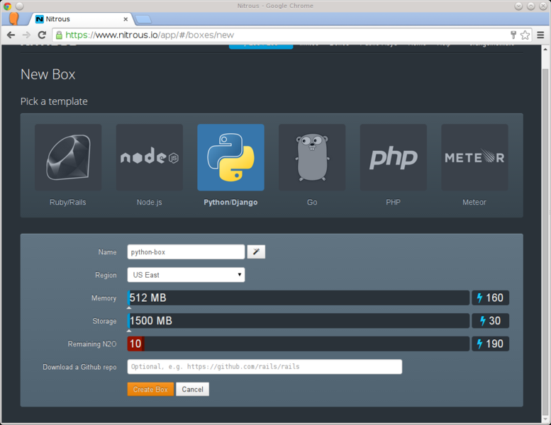Open a new browser tab
The image size is (551, 425).
[x=143, y=19]
